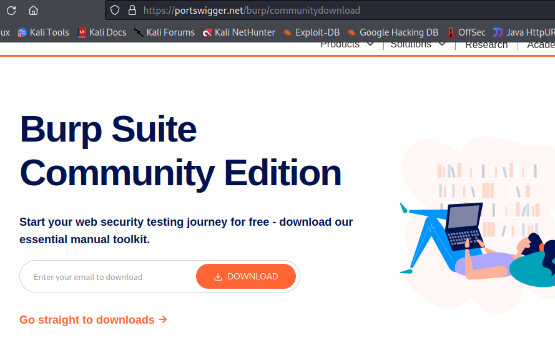The height and width of the screenshot is (348, 555).
Task: Click the Exploit-DB bookmark favicon
Action: [x=287, y=32]
